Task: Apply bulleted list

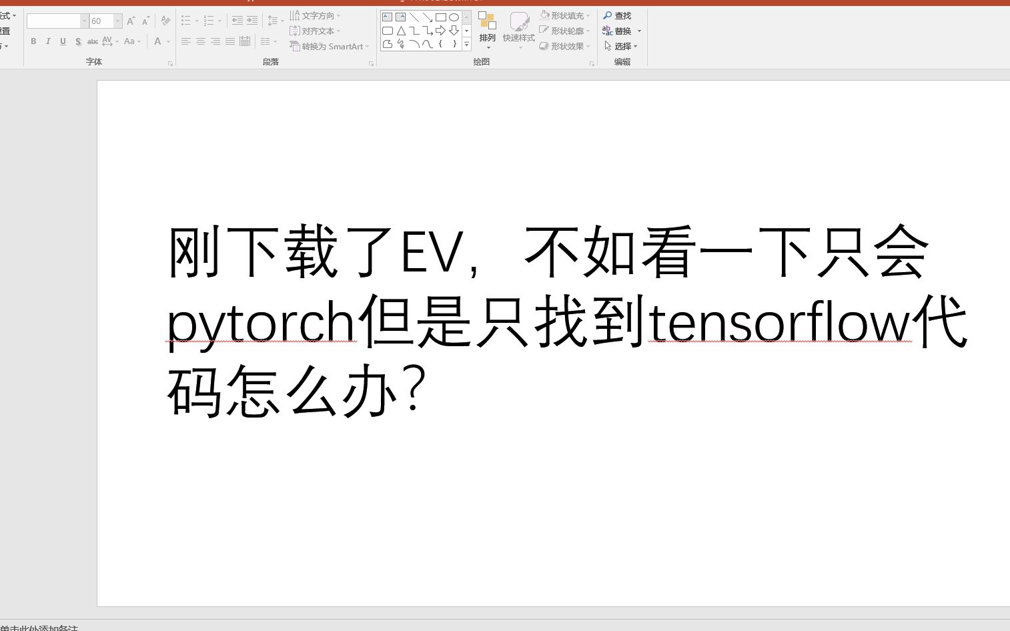Action: tap(186, 21)
